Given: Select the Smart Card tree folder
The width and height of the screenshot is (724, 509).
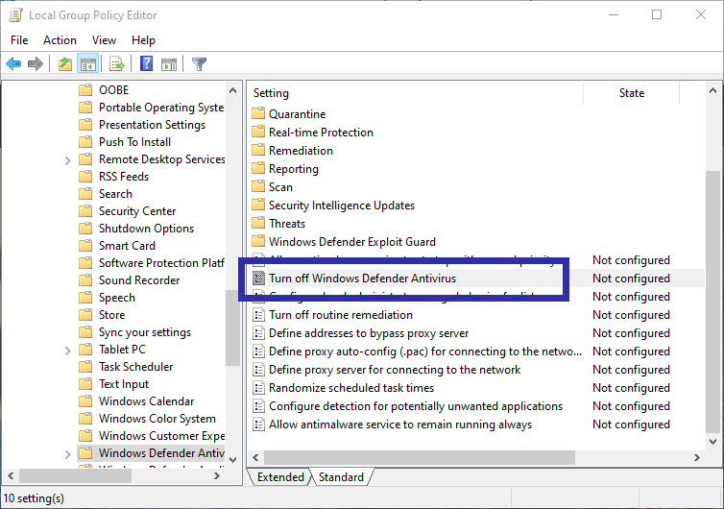Looking at the screenshot, I should click(127, 245).
